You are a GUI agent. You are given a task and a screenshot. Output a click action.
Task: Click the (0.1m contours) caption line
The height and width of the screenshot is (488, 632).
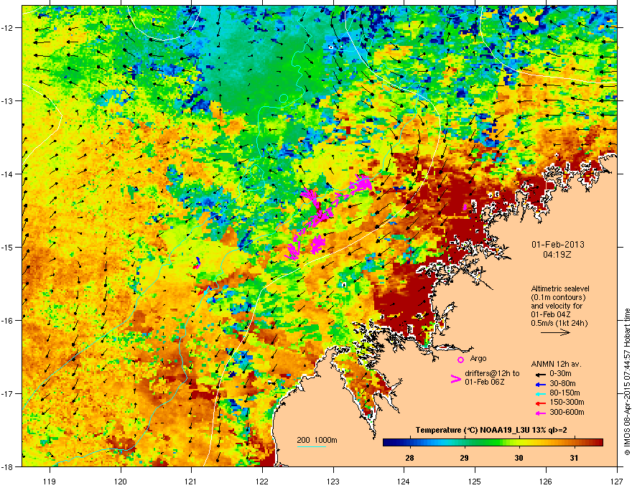coord(558,298)
